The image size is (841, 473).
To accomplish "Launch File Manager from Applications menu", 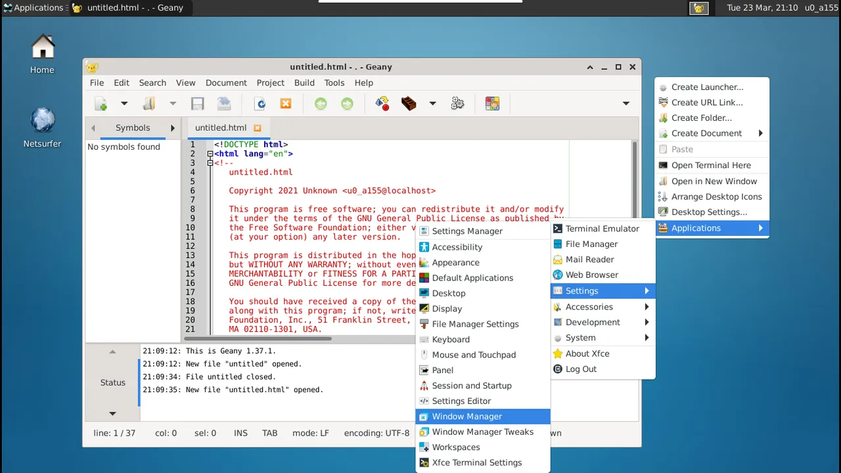I will point(602,244).
